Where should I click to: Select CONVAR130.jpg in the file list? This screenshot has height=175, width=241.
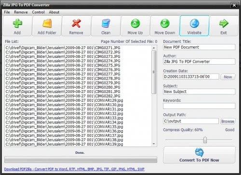[x=64, y=105]
